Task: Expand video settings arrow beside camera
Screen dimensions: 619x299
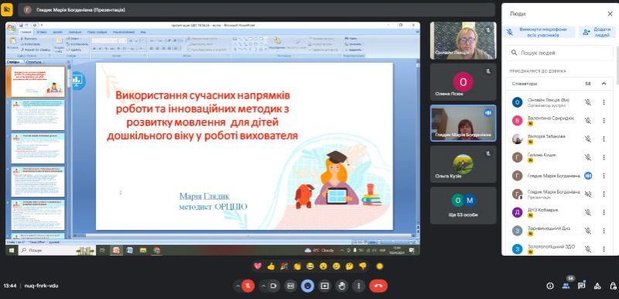Action: point(263,286)
